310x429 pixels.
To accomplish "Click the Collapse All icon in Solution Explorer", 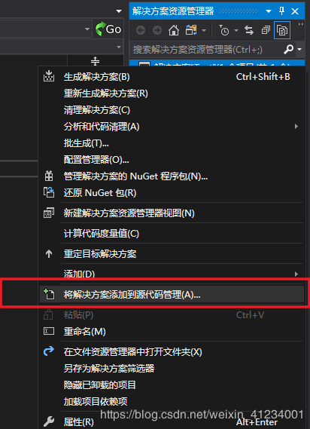I will tap(266, 30).
